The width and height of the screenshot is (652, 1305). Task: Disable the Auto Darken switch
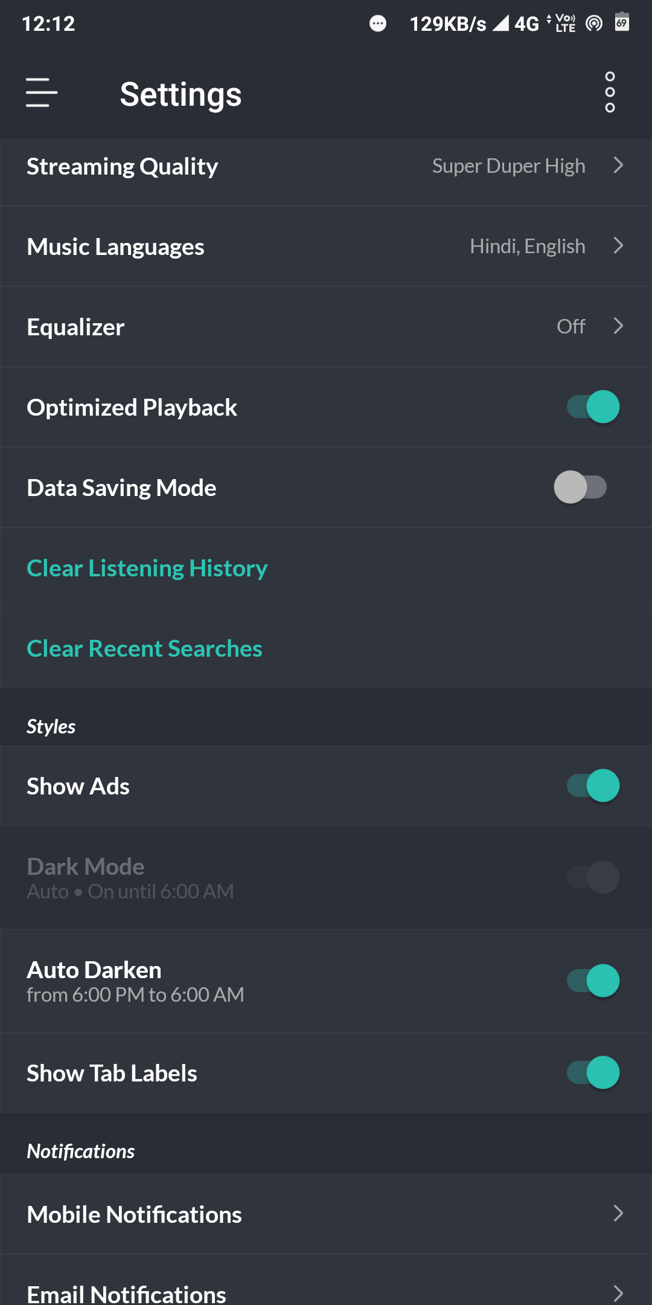(593, 980)
